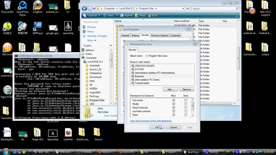Open the waterfall Firefox file icon
The image size is (276, 155).
(68, 134)
